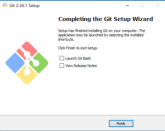Click the "Git 2.36.1 Setup" title text
165x131 pixels.
[24, 6]
